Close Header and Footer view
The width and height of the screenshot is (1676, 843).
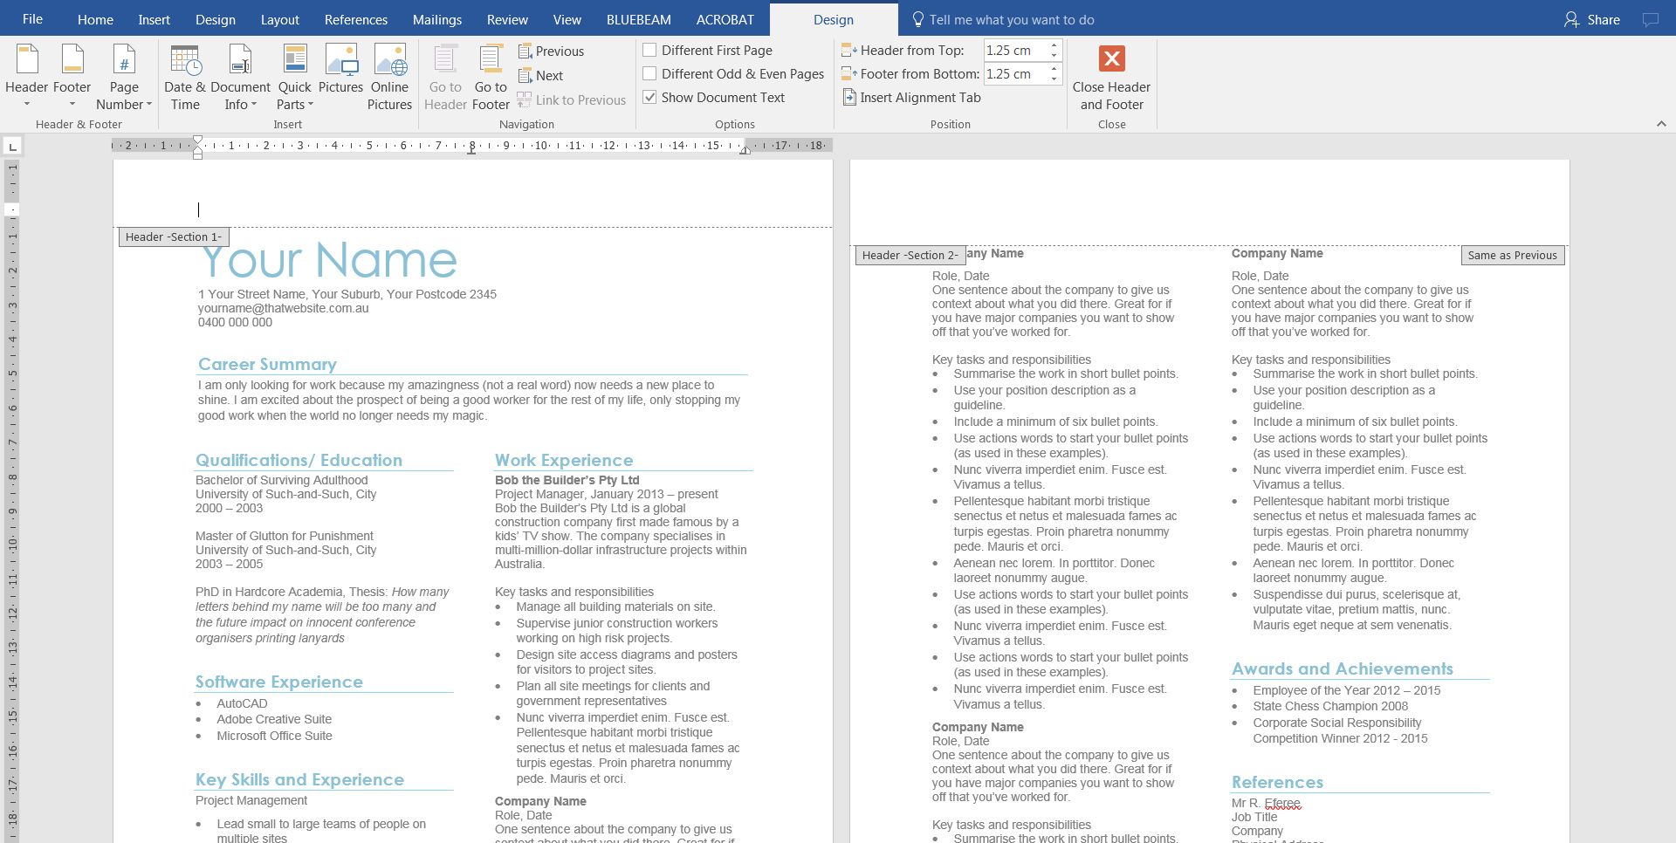(1111, 78)
